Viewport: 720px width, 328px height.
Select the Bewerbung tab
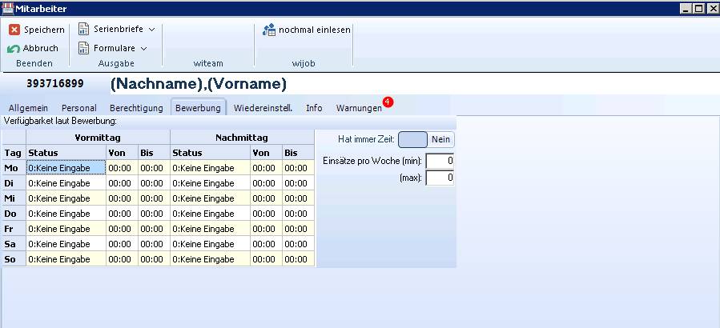[x=198, y=107]
